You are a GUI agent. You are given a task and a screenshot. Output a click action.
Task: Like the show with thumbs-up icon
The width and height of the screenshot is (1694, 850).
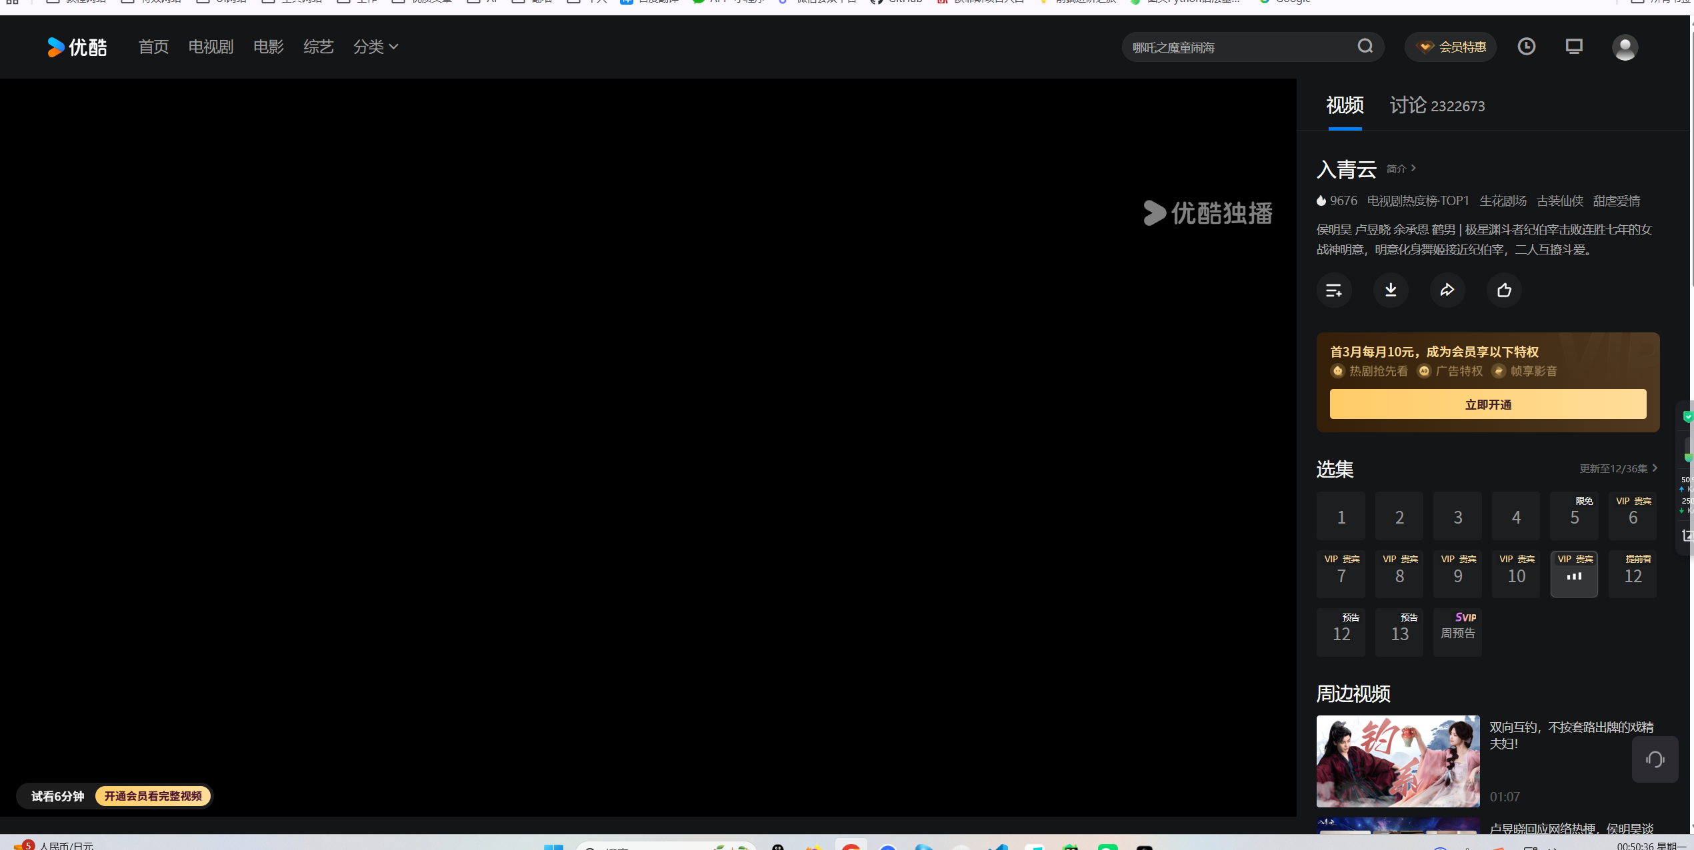1504,290
